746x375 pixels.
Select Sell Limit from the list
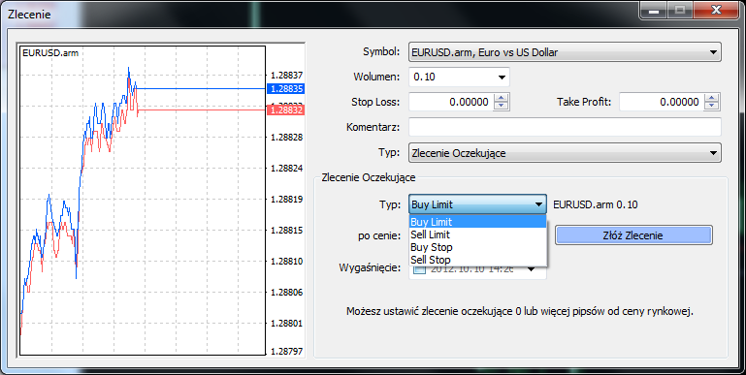click(x=477, y=234)
